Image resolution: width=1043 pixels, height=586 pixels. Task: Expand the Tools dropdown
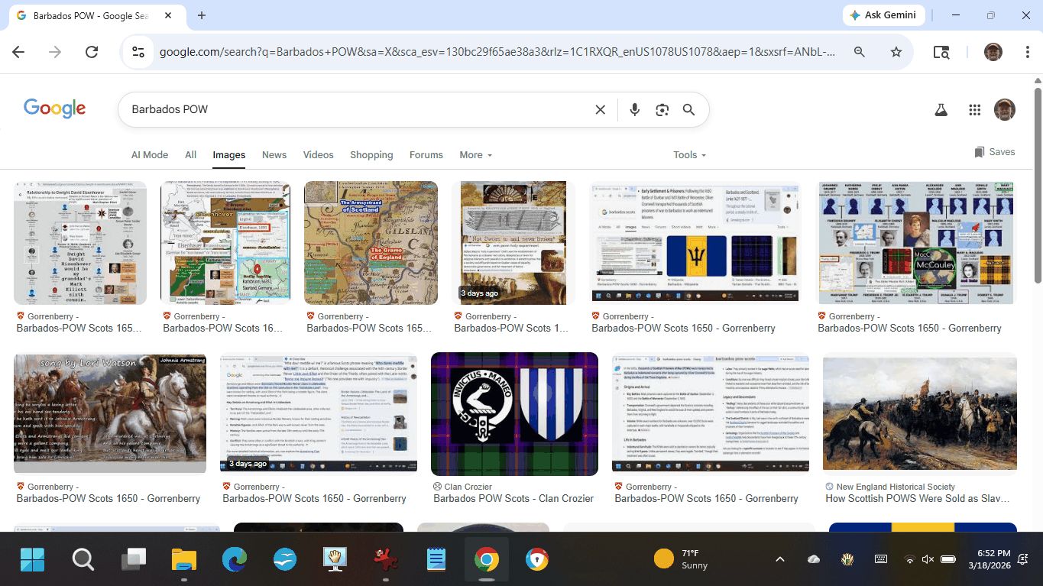[x=689, y=155]
